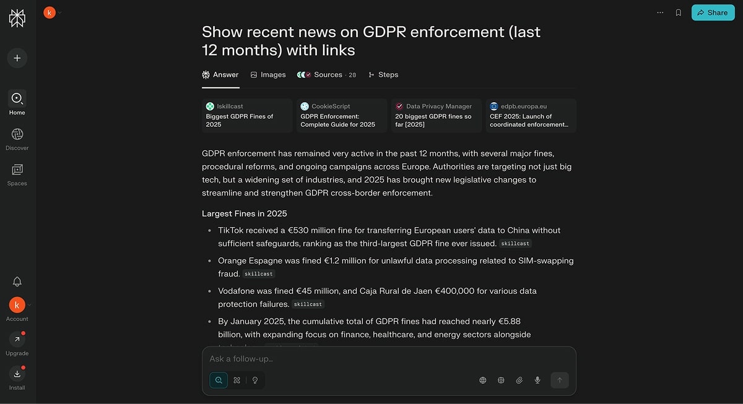
Task: Select the Research mode toggle
Action: [237, 380]
